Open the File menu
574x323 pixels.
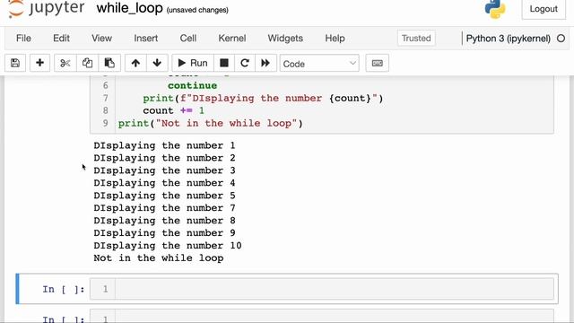23,38
